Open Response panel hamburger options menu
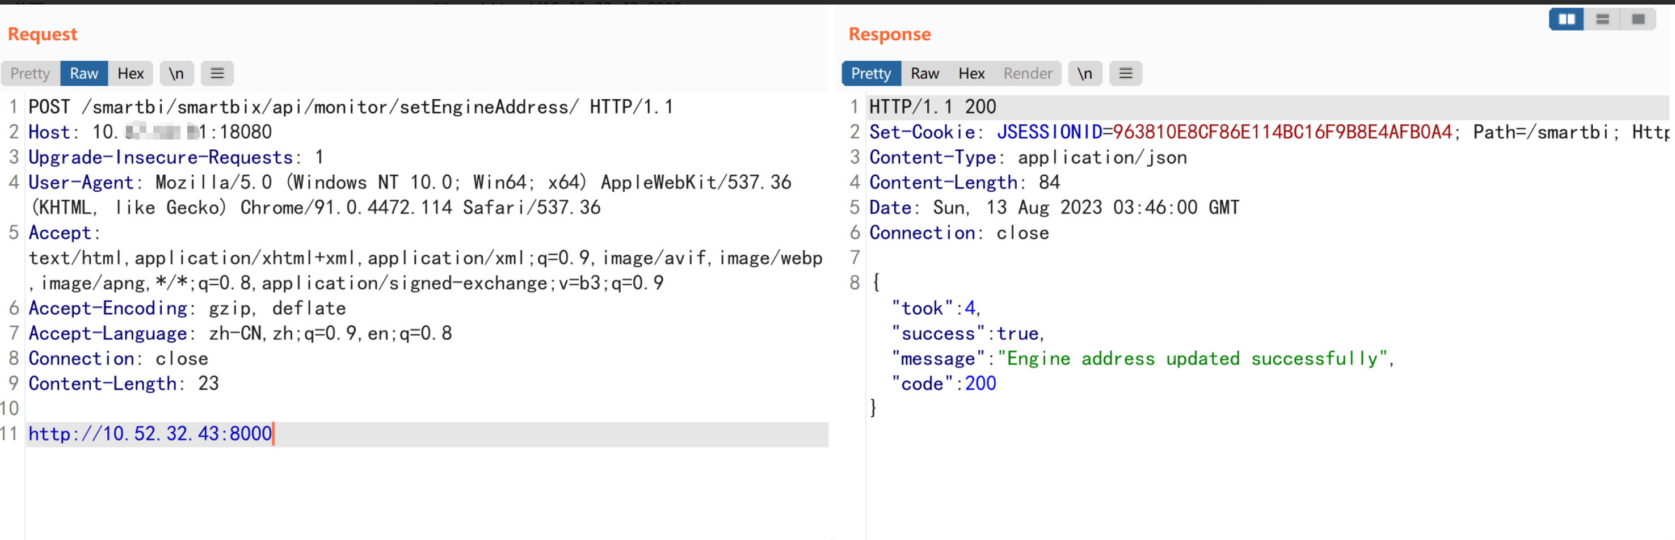This screenshot has width=1675, height=540. [1126, 73]
